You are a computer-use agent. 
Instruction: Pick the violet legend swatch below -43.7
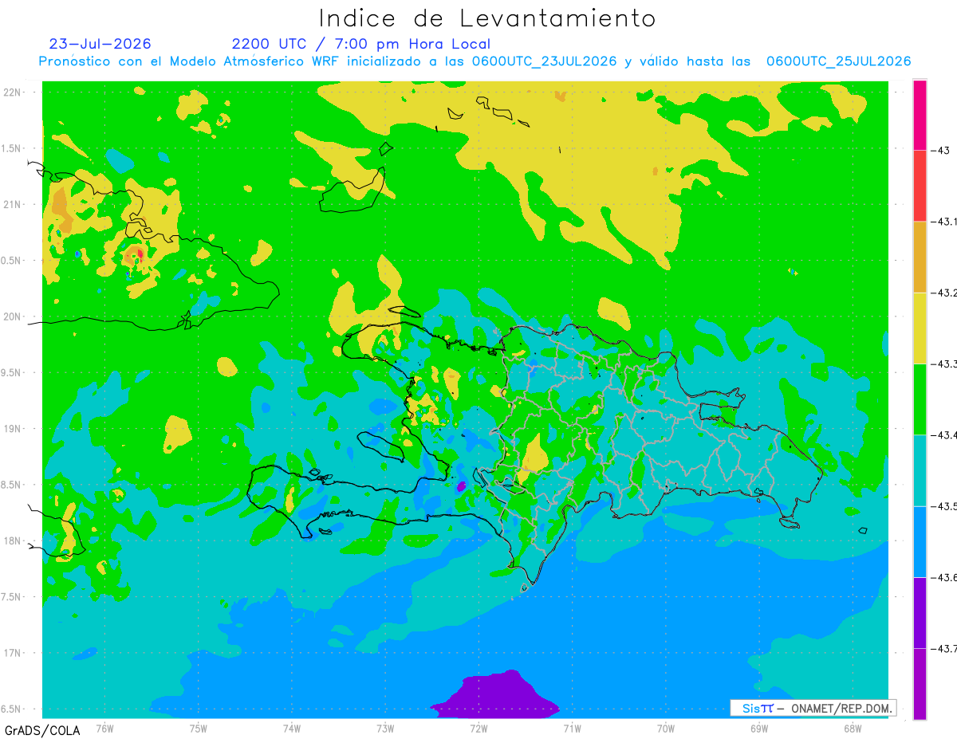tap(920, 683)
